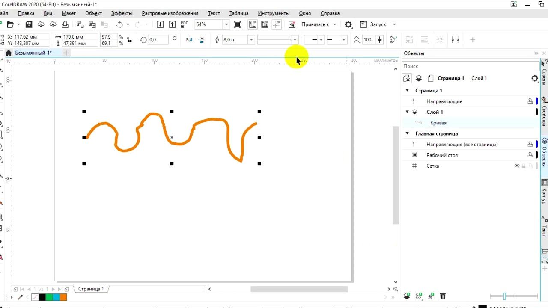Mirror the object vertically
The image size is (548, 308).
[201, 40]
